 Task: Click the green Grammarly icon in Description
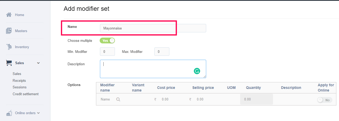pyautogui.click(x=197, y=71)
